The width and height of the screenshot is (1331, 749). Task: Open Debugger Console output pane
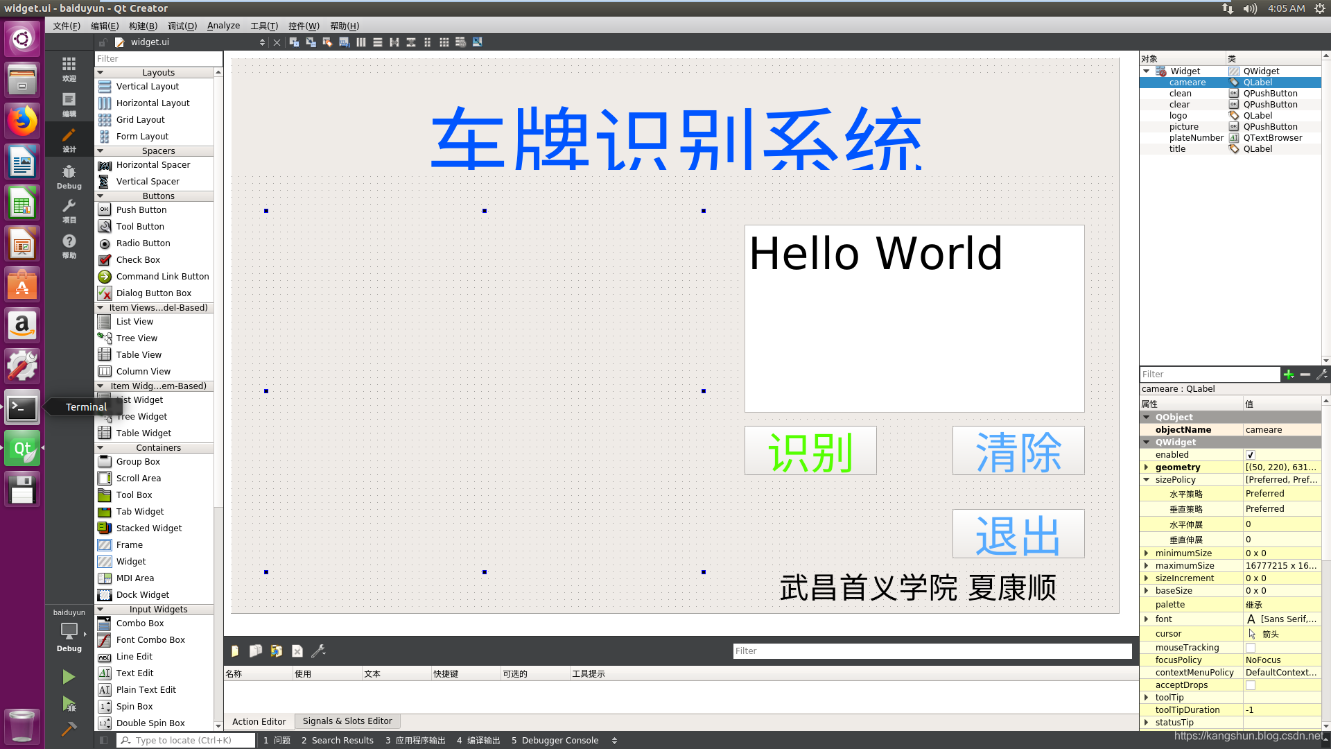555,741
